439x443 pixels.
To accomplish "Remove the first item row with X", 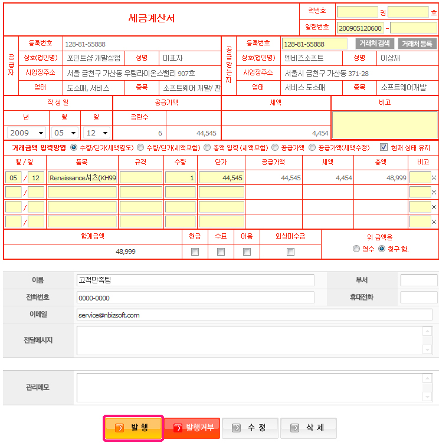I will [434, 177].
